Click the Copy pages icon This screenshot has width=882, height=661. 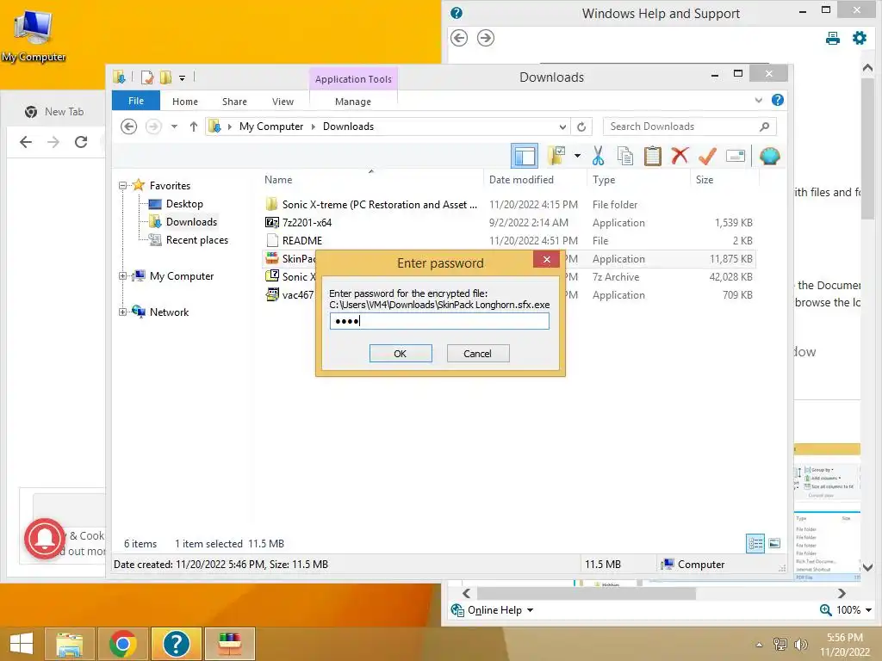pos(625,156)
